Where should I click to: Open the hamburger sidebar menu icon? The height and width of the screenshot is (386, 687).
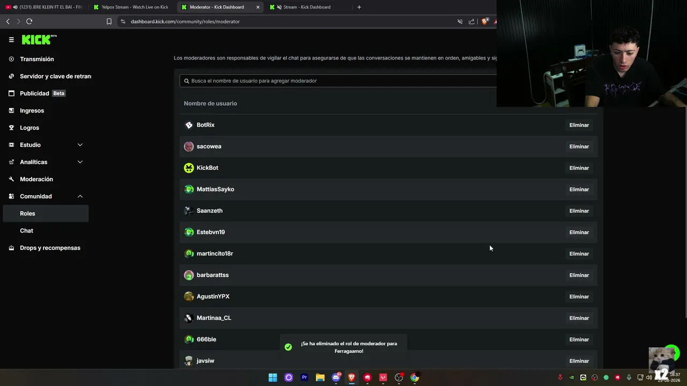click(x=11, y=40)
